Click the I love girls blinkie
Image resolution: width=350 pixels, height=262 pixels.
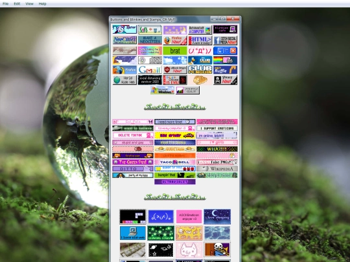(x=217, y=142)
